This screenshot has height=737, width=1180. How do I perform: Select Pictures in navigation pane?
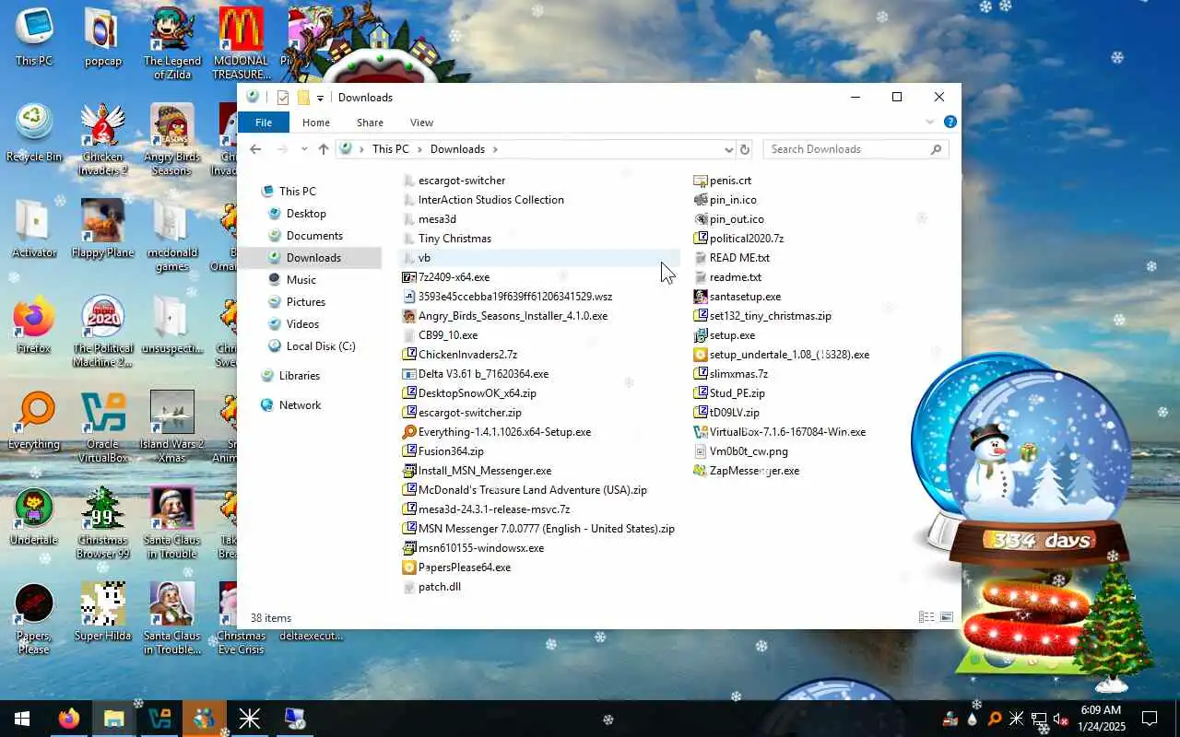tap(305, 301)
